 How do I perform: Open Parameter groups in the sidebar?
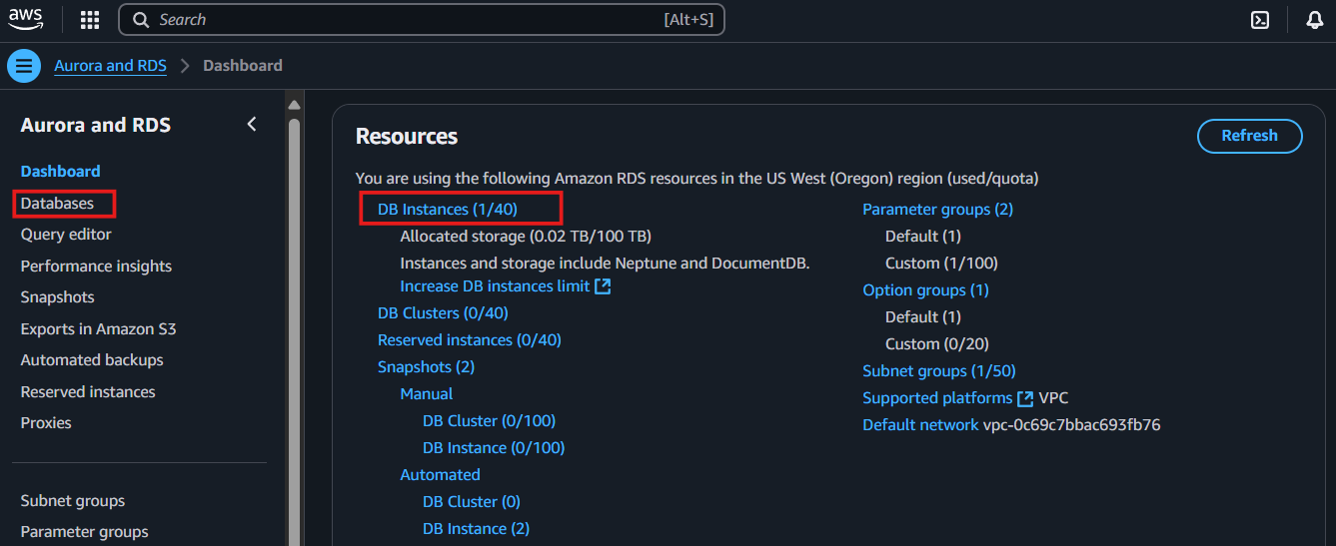[85, 532]
